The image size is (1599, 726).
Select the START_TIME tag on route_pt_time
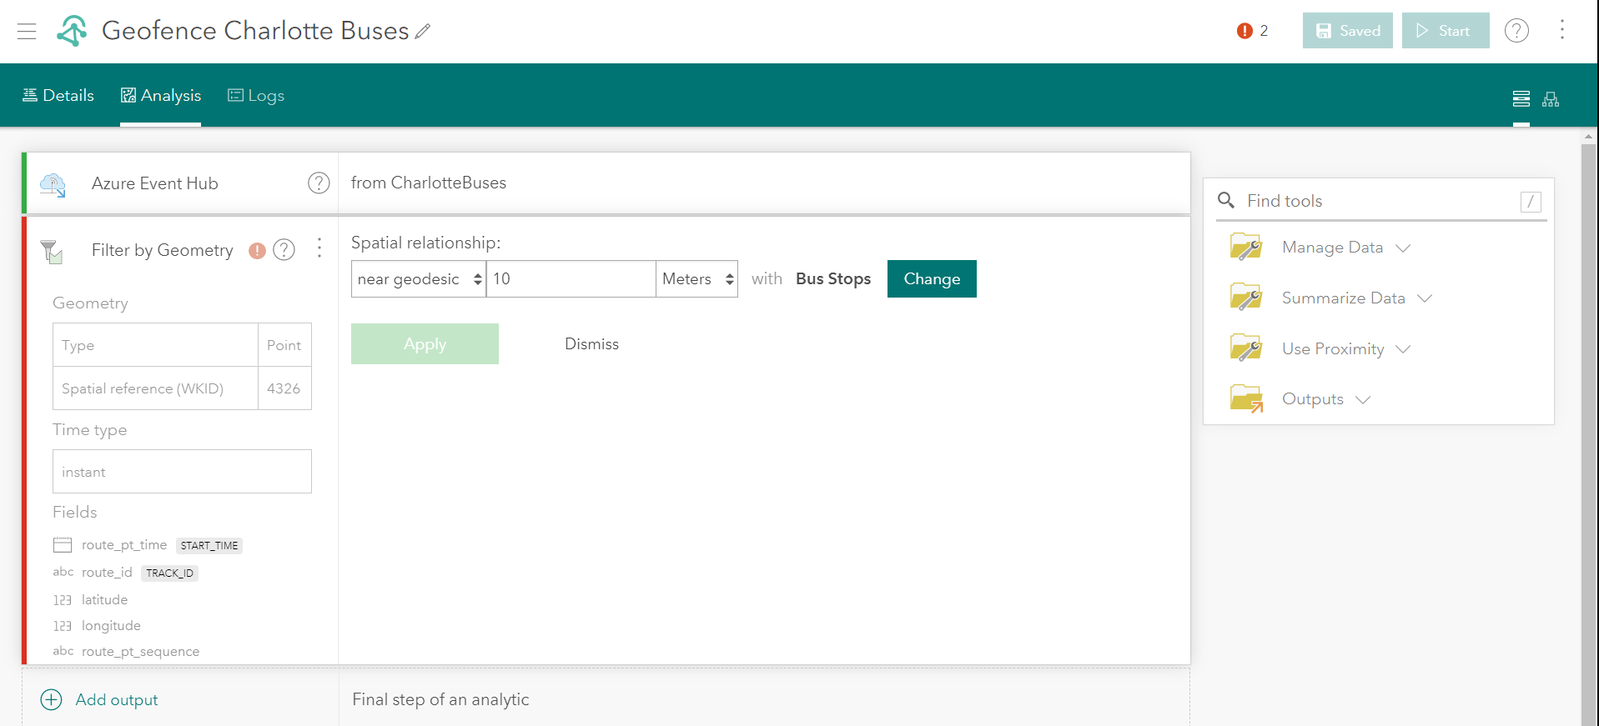(x=209, y=546)
